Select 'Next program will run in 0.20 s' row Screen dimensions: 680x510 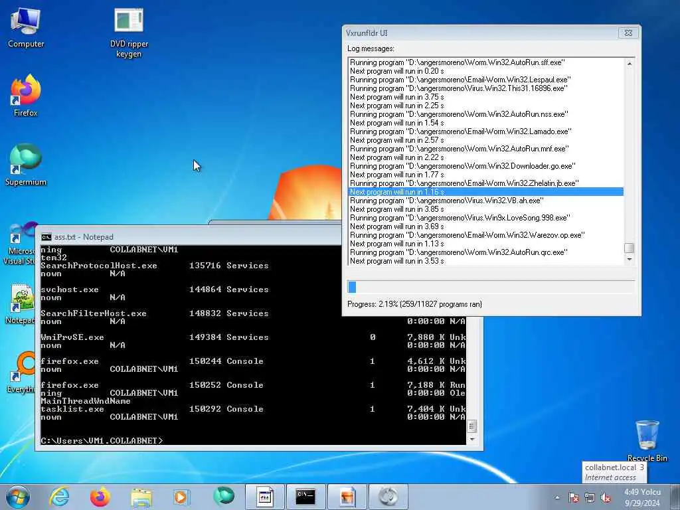click(x=486, y=70)
